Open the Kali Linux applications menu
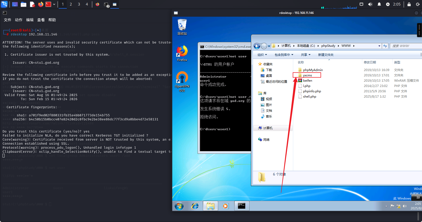 point(4,4)
